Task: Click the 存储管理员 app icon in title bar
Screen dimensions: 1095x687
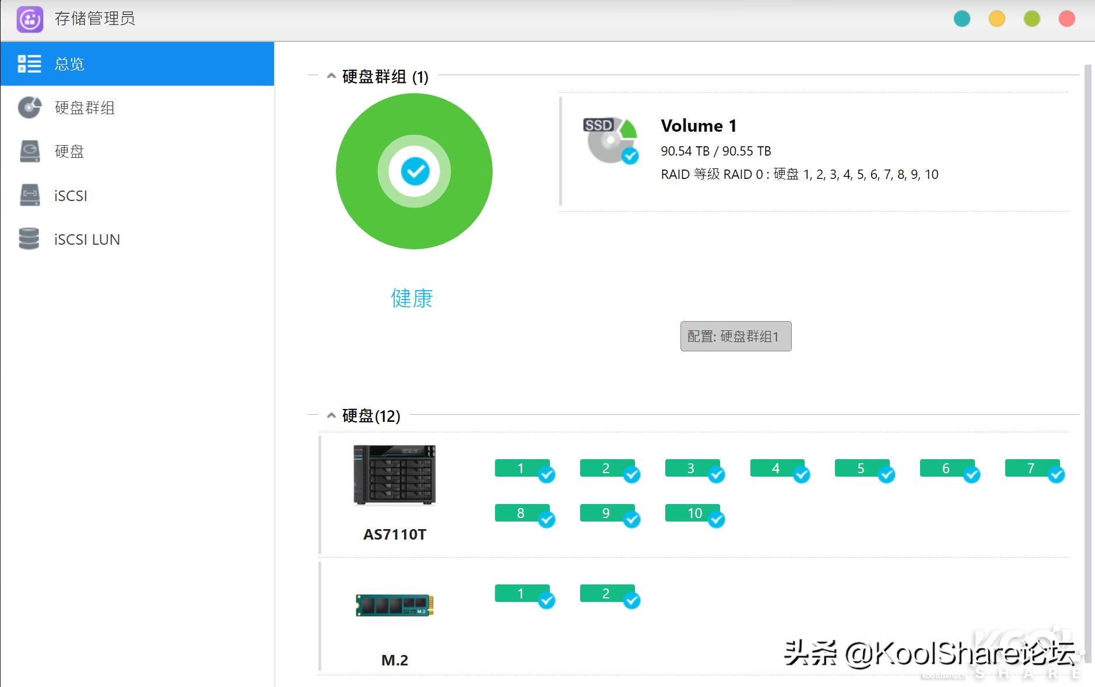Action: click(x=29, y=18)
